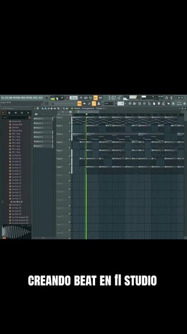Toggle Pattern/Song mode switch
Screen dimensions: 187x334
tap(53, 99)
